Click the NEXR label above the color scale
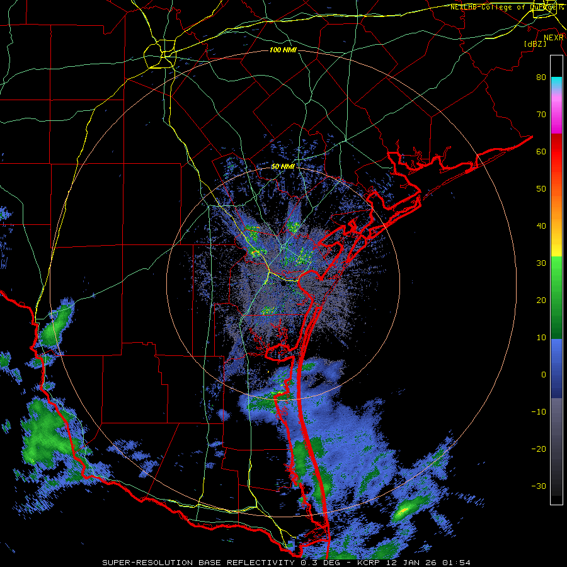Image resolution: width=567 pixels, height=567 pixels. coord(554,38)
